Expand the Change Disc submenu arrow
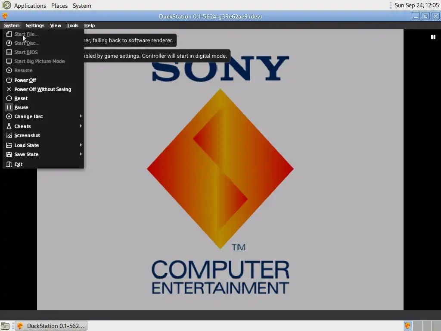The image size is (441, 331). point(81,116)
